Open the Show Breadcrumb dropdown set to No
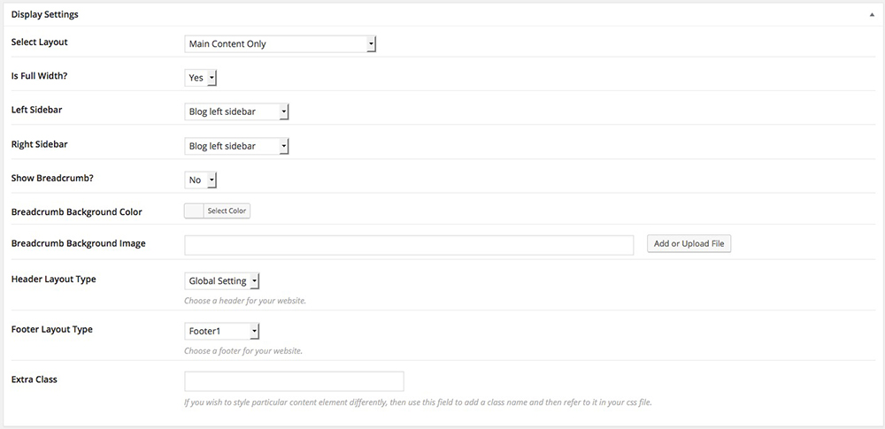This screenshot has height=429, width=885. pyautogui.click(x=201, y=180)
